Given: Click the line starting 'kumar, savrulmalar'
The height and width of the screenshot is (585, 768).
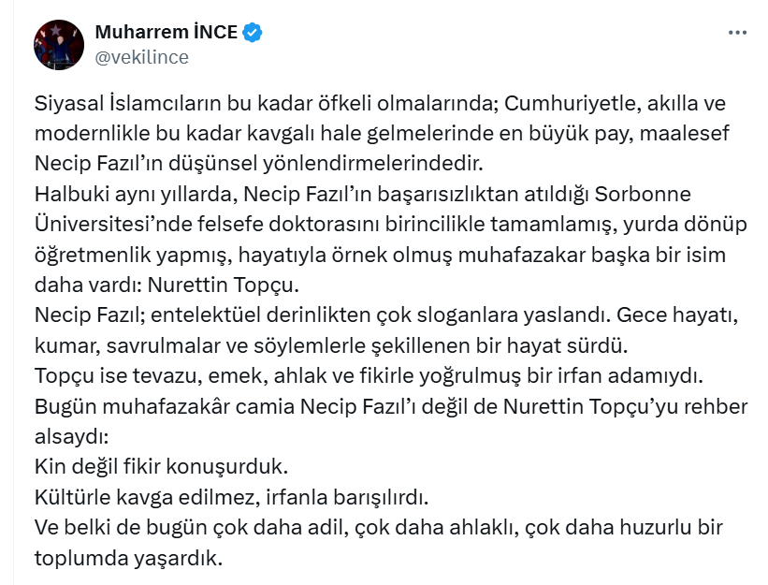Looking at the screenshot, I should click(x=331, y=346).
